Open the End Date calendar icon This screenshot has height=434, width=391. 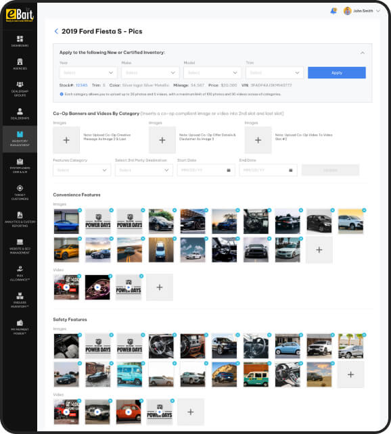291,170
